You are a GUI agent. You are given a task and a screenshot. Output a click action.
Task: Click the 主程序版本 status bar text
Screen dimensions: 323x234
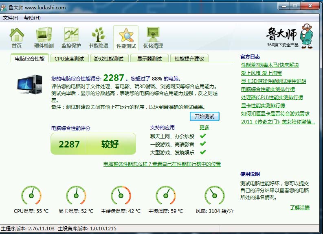[x=28, y=228]
